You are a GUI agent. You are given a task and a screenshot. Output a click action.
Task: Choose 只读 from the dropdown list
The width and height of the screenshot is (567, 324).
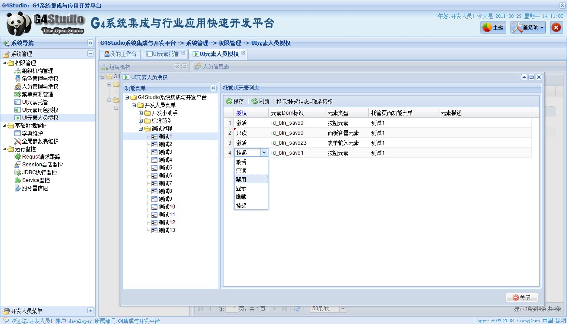pos(251,171)
